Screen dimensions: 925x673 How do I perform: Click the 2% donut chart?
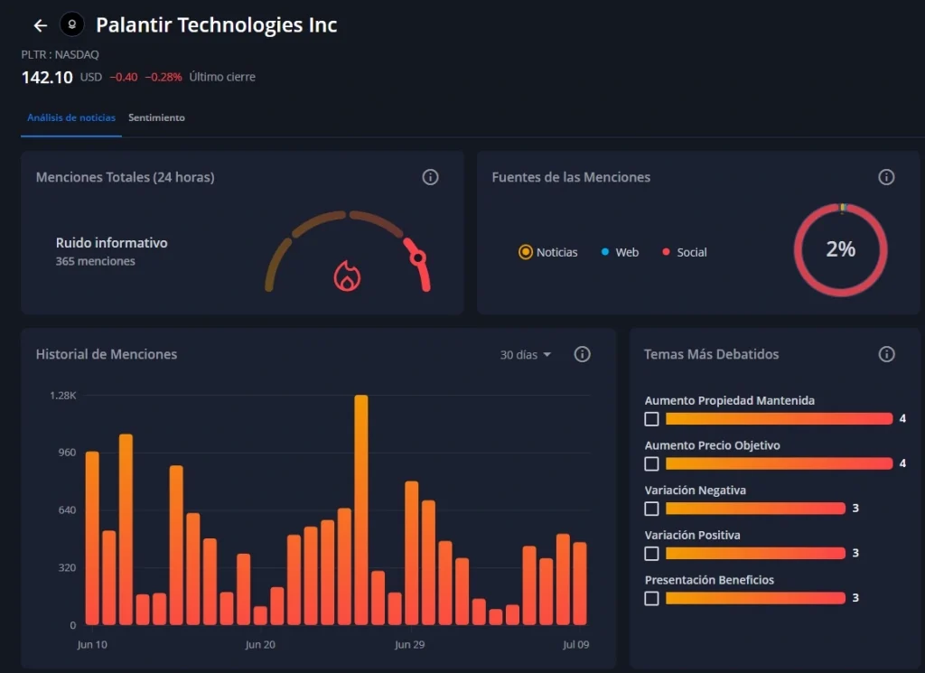click(x=841, y=249)
